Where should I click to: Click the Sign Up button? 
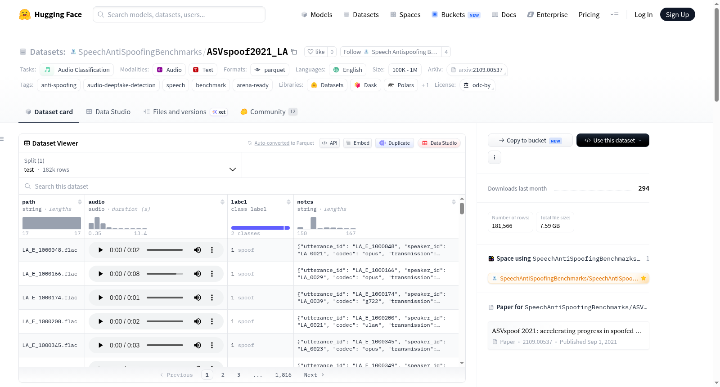point(677,14)
